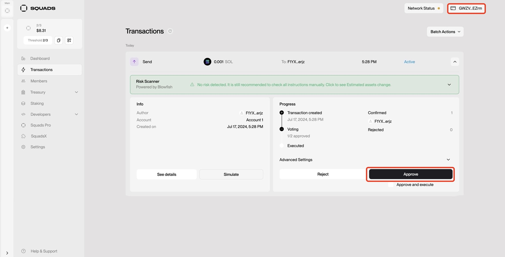Click the refresh icon next to Transactions heading
Viewport: 505px width, 257px height.
pos(170,31)
